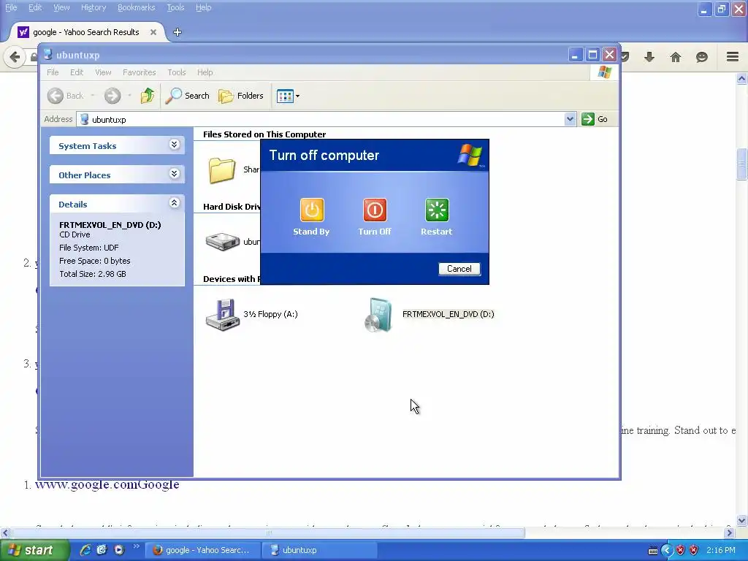
Task: Expand the Other Places panel
Action: coord(174,174)
